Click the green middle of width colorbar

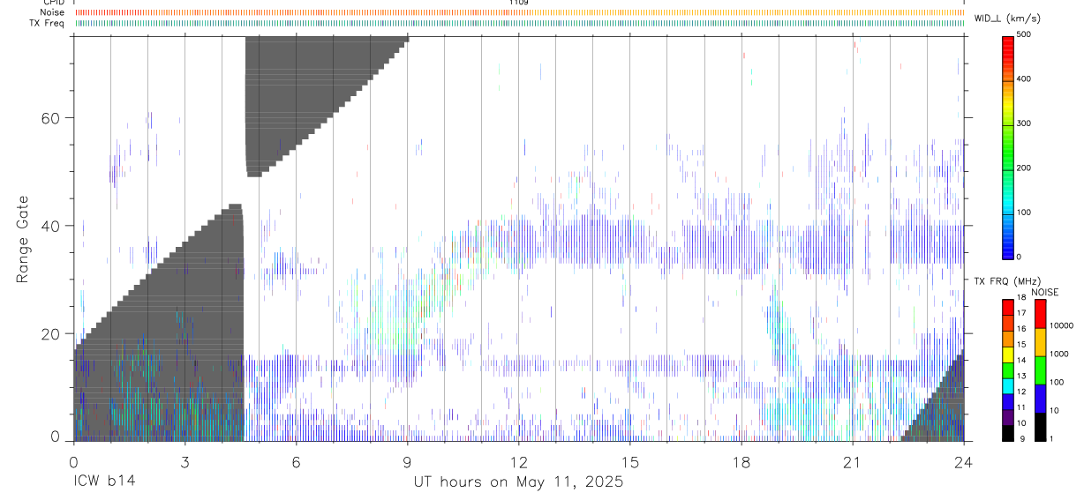(x=1008, y=146)
